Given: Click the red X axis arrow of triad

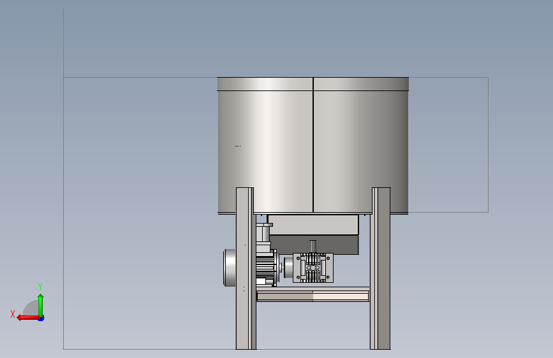Looking at the screenshot, I should 28,318.
